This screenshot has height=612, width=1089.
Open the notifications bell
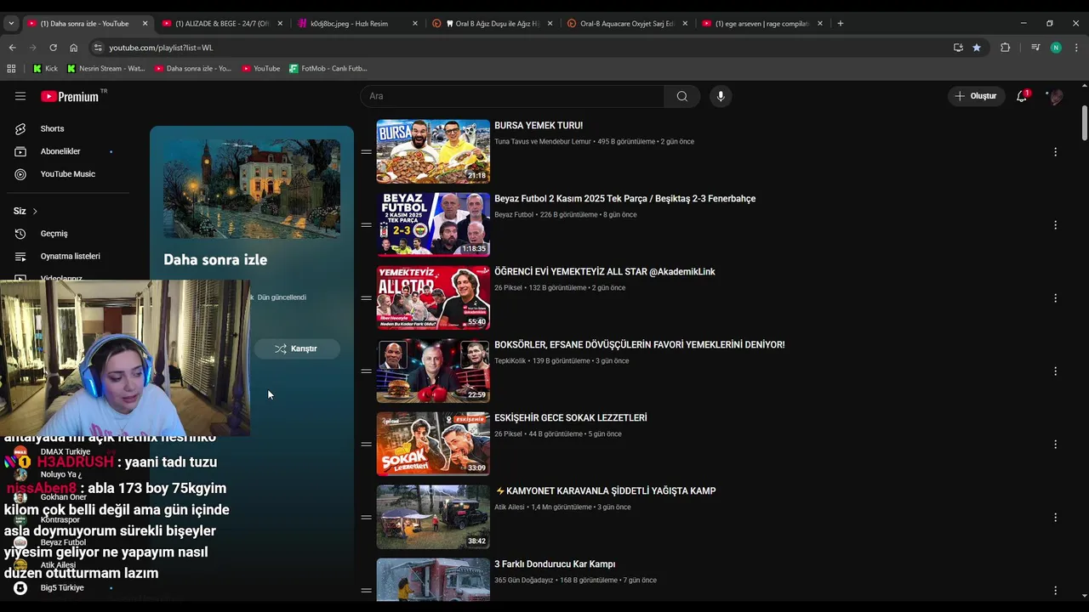(x=1022, y=96)
